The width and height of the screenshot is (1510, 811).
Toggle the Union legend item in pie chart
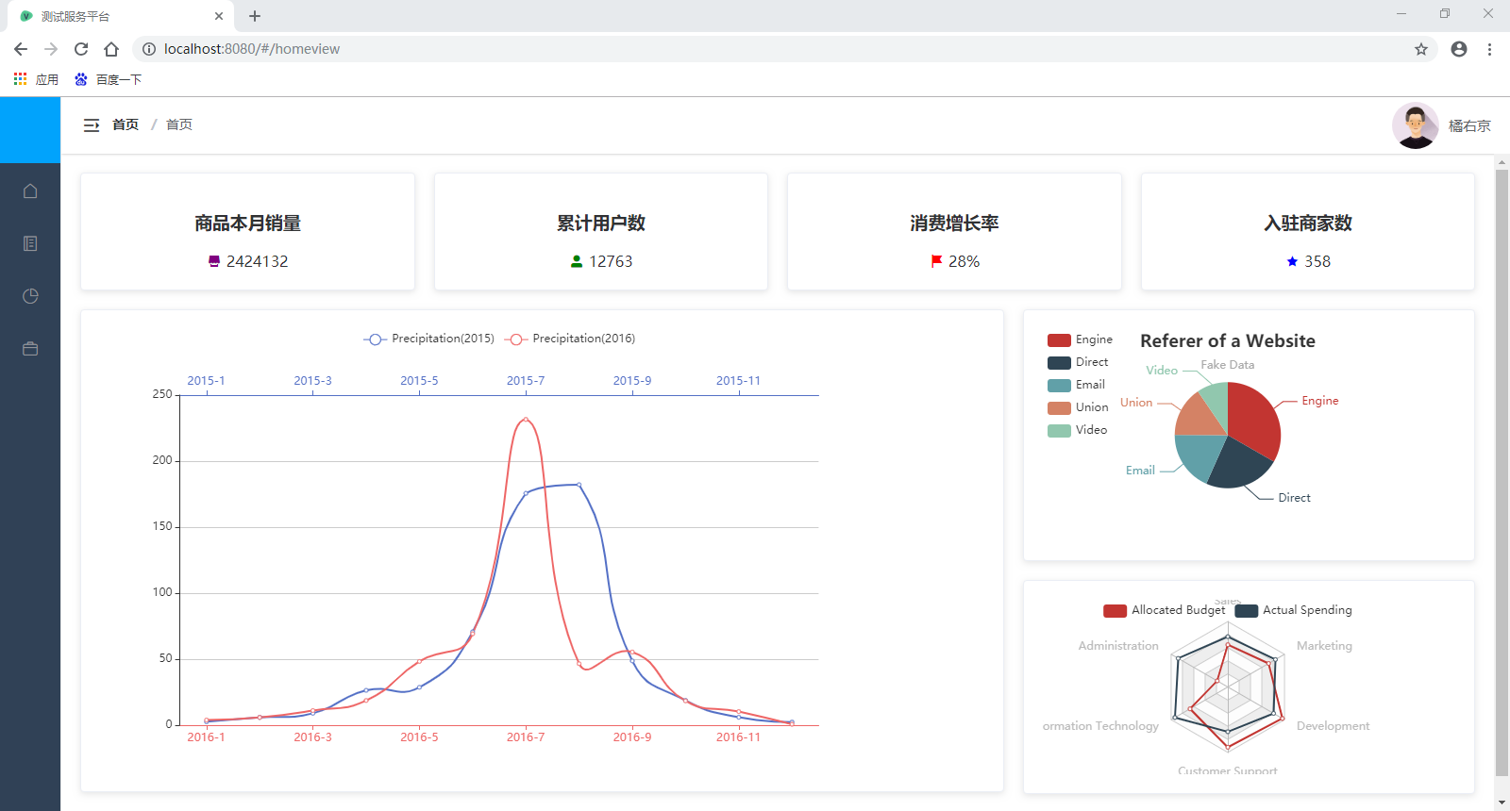click(1078, 407)
